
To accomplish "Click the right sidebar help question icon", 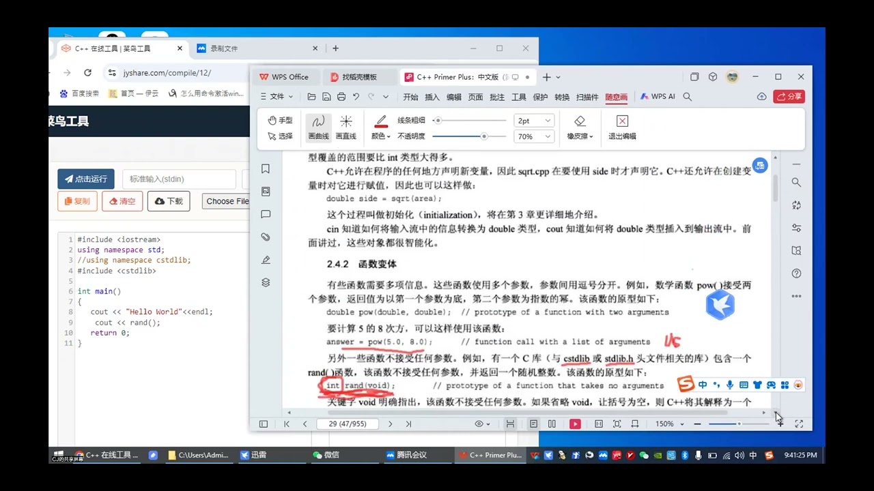I will [796, 273].
